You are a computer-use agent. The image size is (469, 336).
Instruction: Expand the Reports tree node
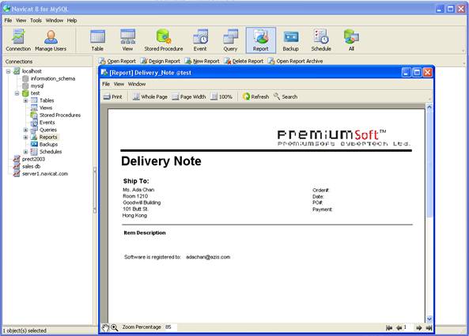(26, 138)
